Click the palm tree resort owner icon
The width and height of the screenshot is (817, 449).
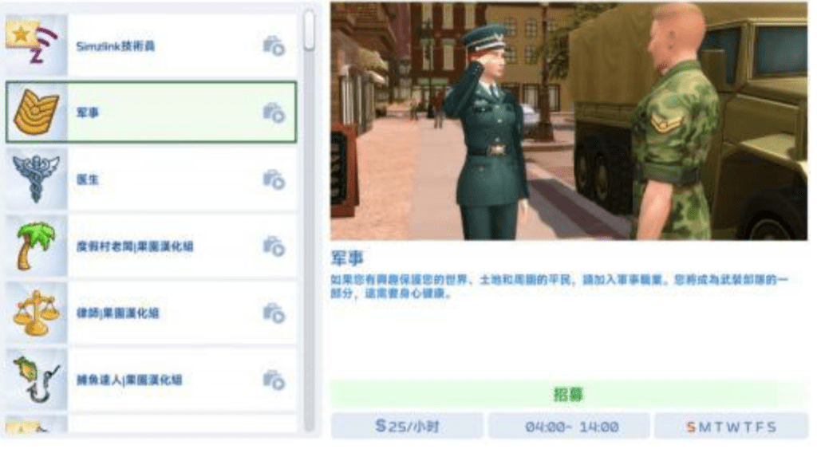(x=35, y=246)
